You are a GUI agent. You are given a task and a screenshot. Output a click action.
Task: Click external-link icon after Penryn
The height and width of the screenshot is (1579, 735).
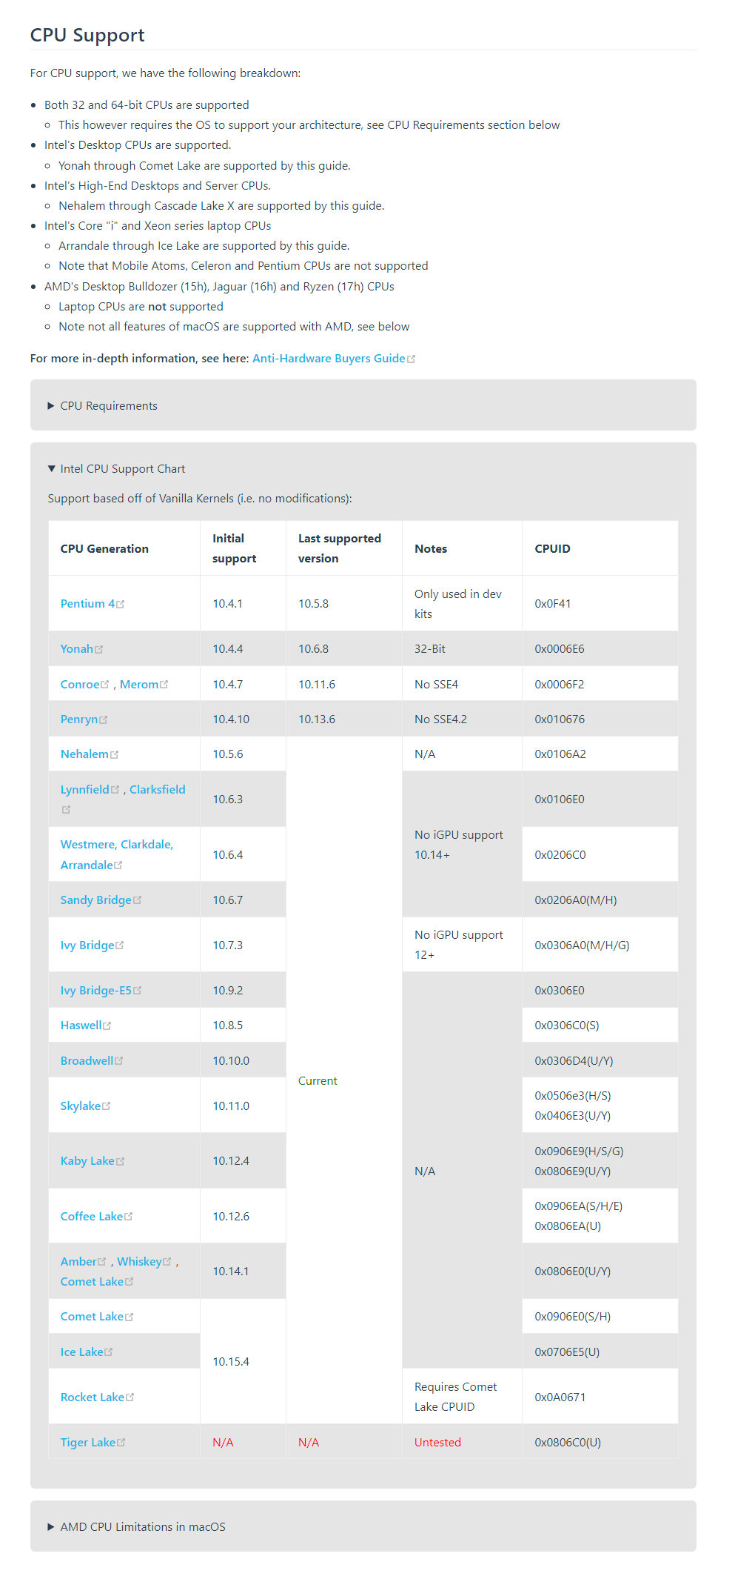(x=104, y=720)
